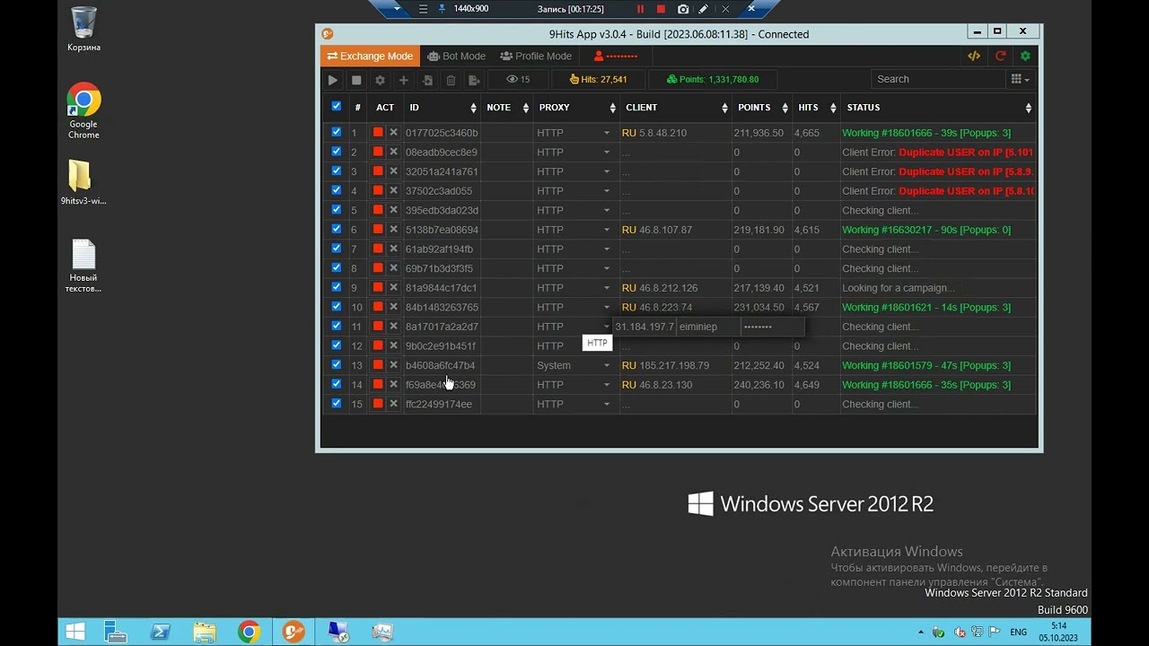
Task: Stop recording in the screen recorder bar
Action: (661, 9)
